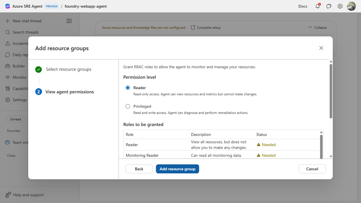The image size is (361, 203).
Task: Click the View agent permissions step
Action: pos(69,92)
